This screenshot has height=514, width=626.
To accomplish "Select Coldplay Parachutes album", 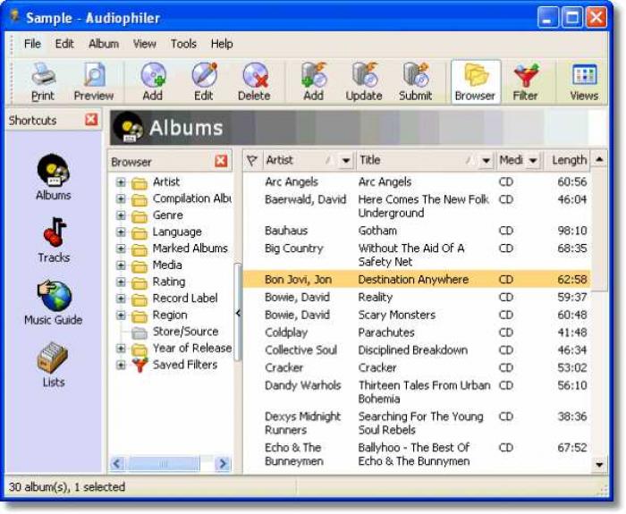I will pyautogui.click(x=417, y=333).
